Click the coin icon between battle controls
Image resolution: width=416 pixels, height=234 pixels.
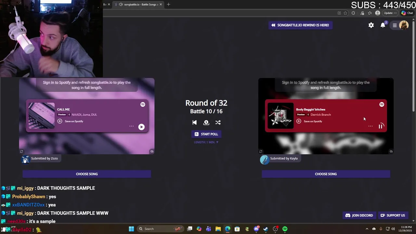[x=206, y=123]
